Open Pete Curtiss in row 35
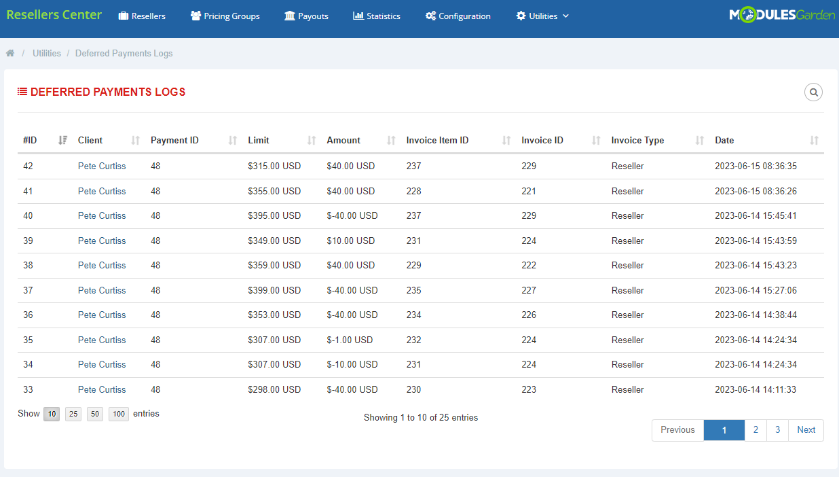This screenshot has width=839, height=477. click(x=102, y=340)
